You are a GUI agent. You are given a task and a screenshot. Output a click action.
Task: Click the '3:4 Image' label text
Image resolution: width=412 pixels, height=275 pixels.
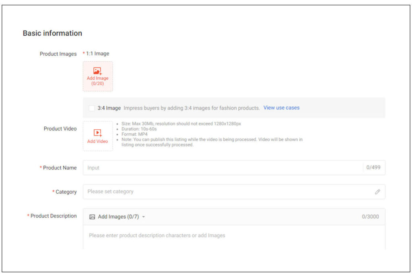109,108
